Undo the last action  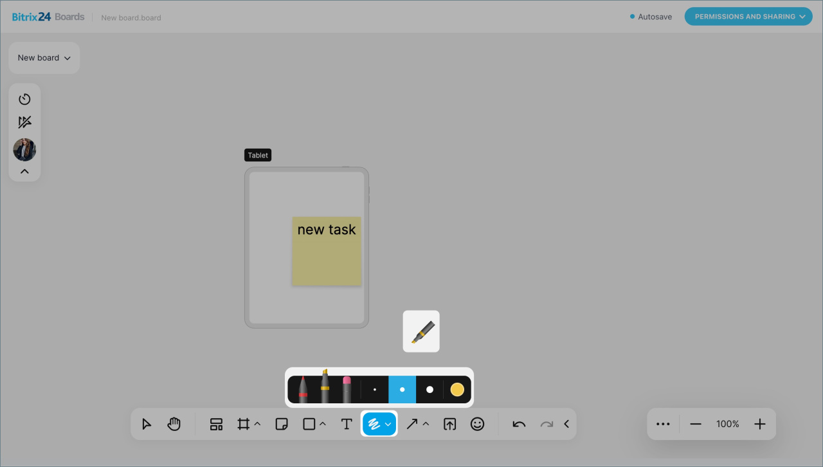coord(519,425)
